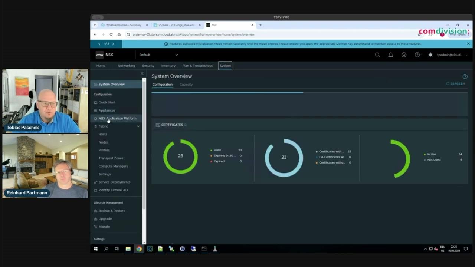Open Identity Firewall AD
475x267 pixels.
(113, 190)
